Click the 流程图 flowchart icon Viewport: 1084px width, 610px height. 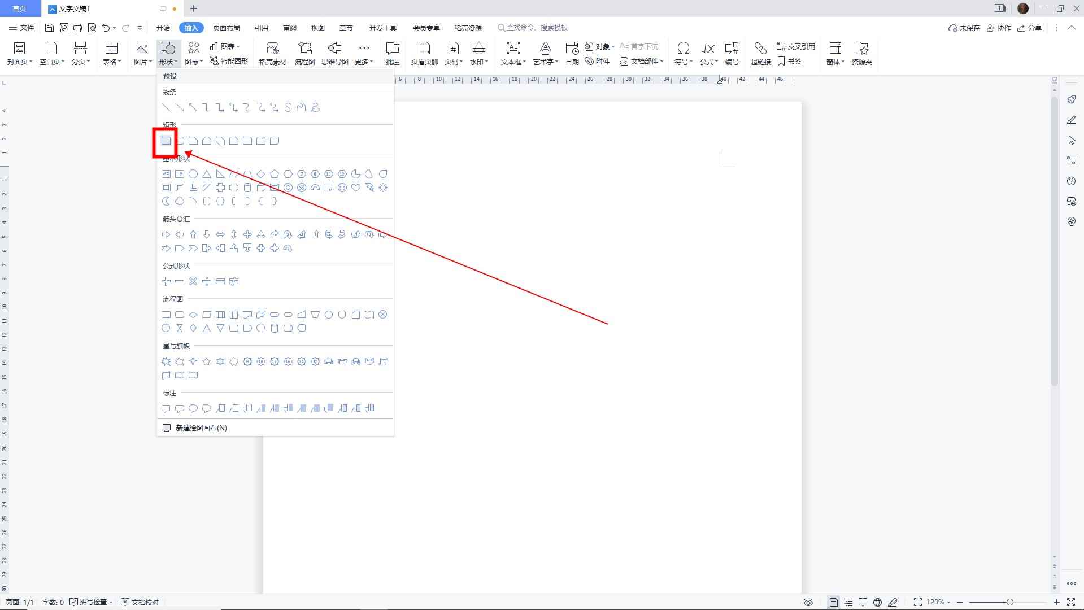pos(304,54)
